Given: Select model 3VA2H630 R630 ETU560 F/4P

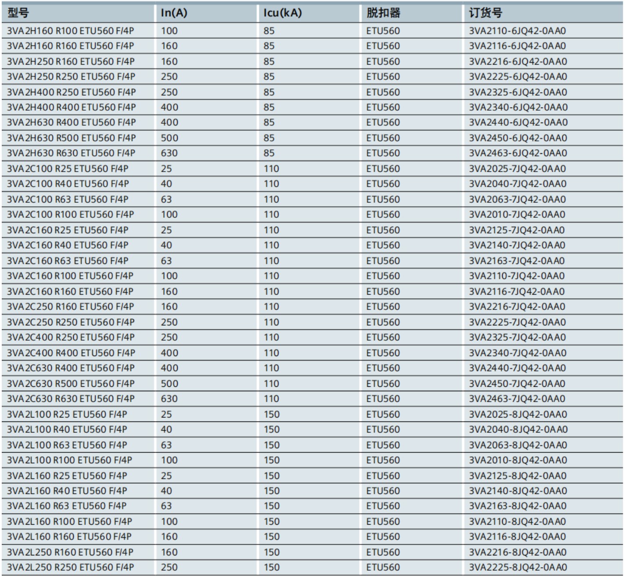Looking at the screenshot, I should (x=71, y=153).
